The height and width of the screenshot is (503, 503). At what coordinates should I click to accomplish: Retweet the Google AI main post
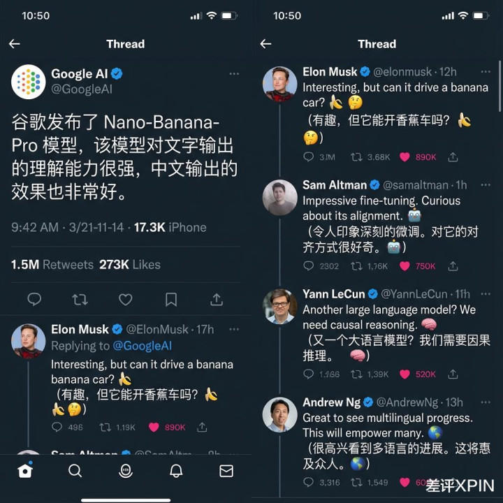80,300
